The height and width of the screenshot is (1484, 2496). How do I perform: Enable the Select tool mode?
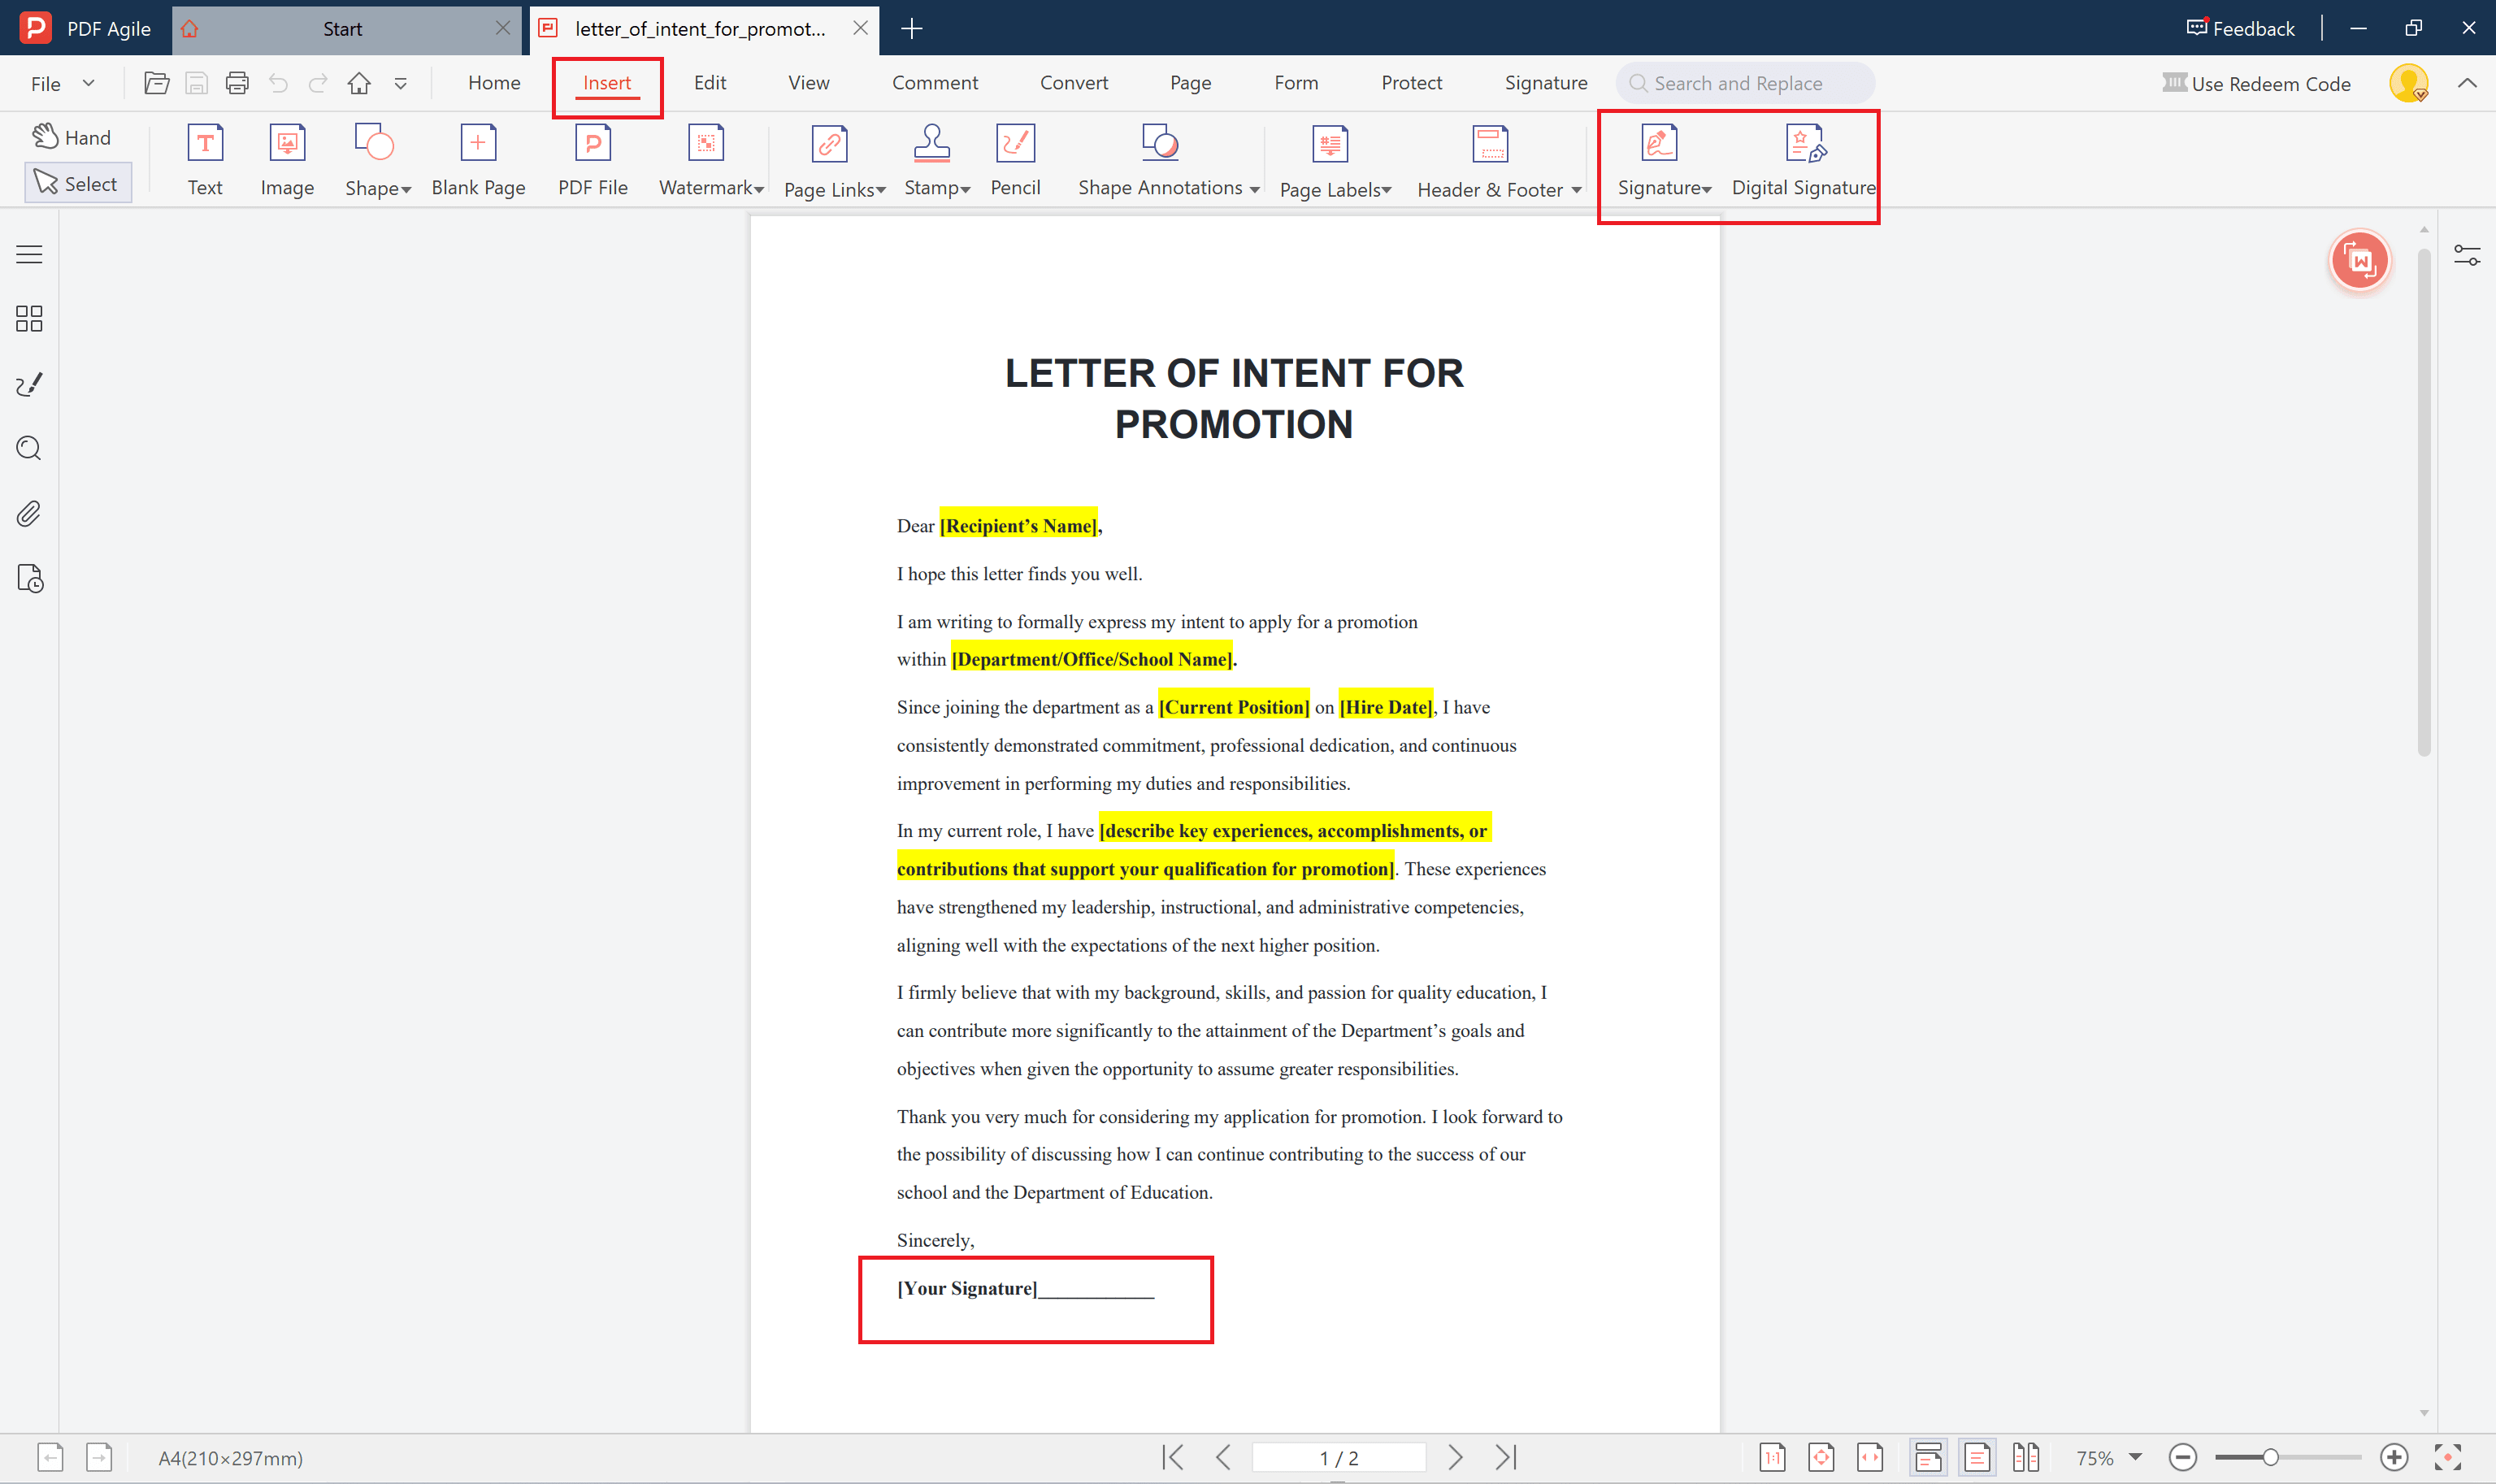[x=78, y=182]
